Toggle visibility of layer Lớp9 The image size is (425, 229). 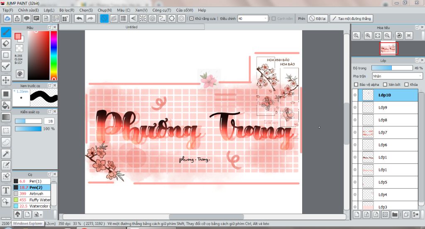coord(355,107)
